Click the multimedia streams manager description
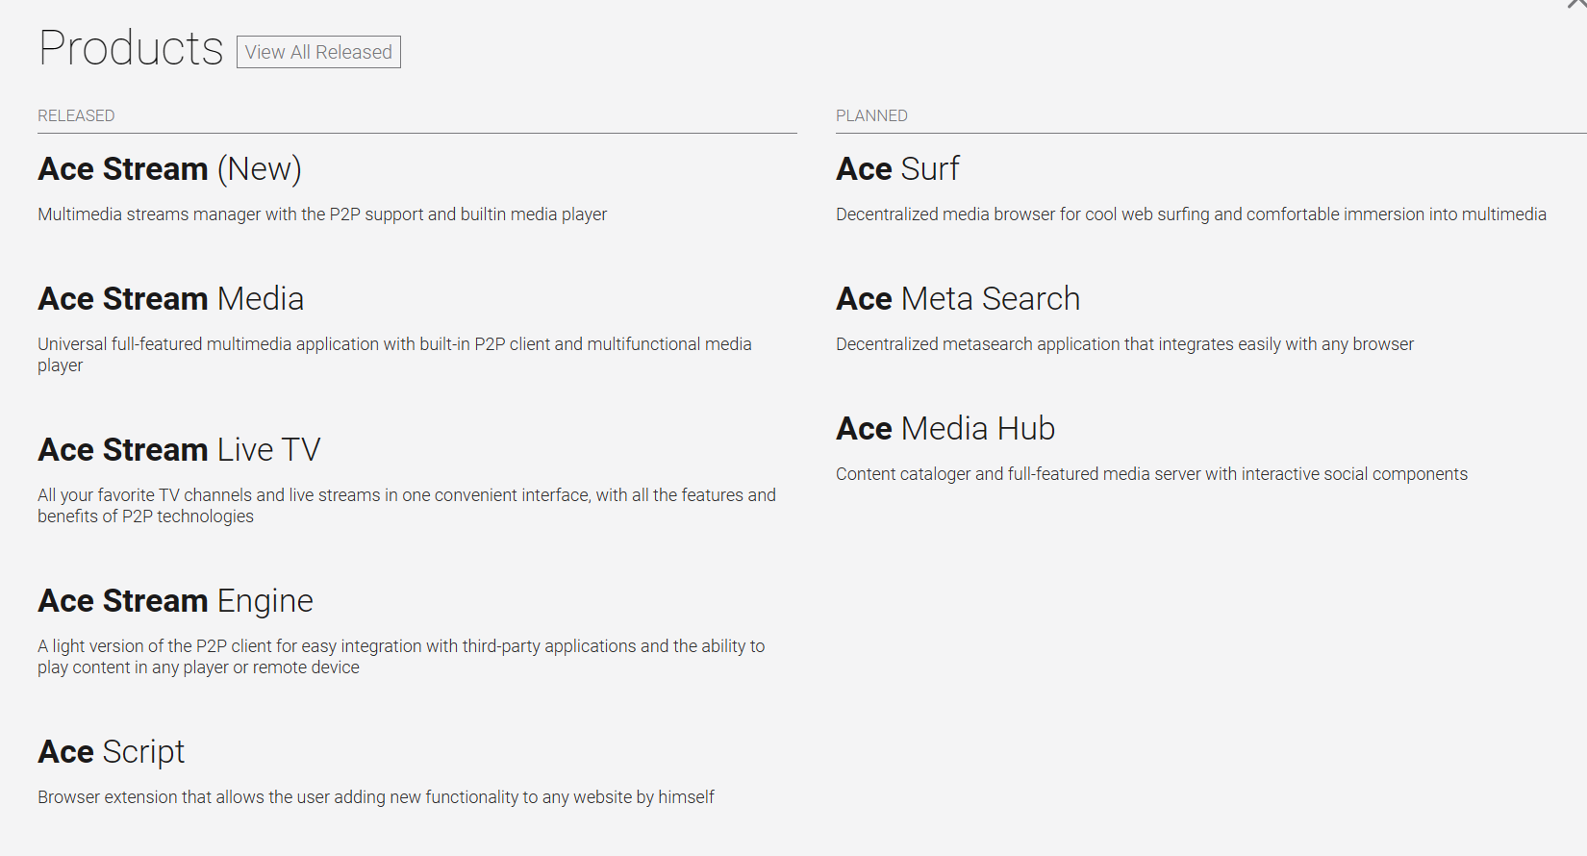This screenshot has width=1587, height=856. pos(322,214)
